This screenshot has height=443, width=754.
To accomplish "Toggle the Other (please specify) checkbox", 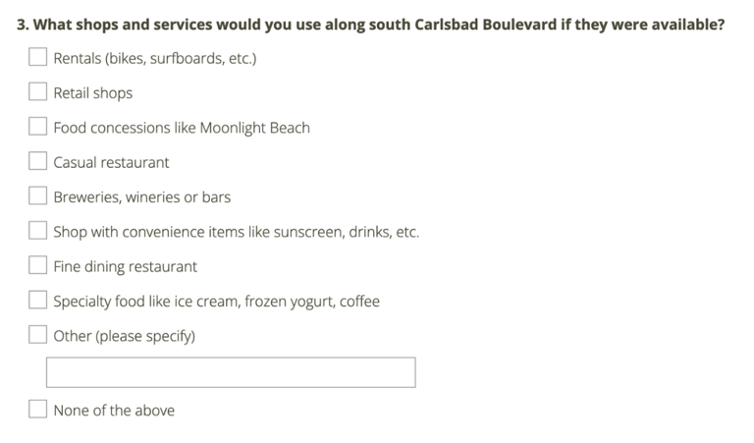I will pyautogui.click(x=37, y=334).
